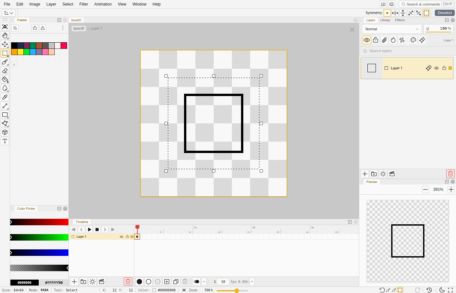Expand the fps options arrow in timeline
Image resolution: width=456 pixels, height=293 pixels.
[252, 282]
